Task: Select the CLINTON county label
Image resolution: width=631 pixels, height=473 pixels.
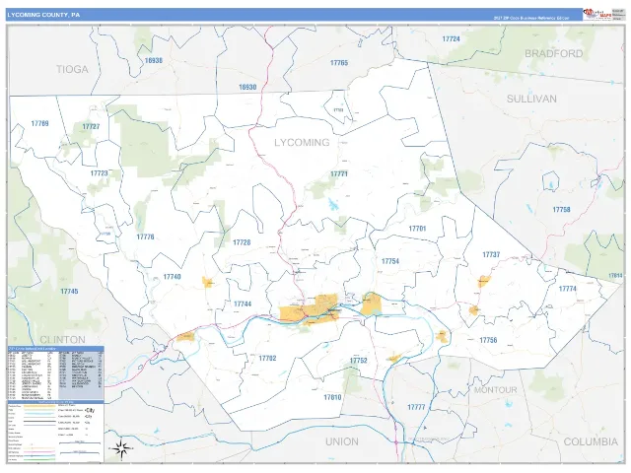Action: (62, 339)
